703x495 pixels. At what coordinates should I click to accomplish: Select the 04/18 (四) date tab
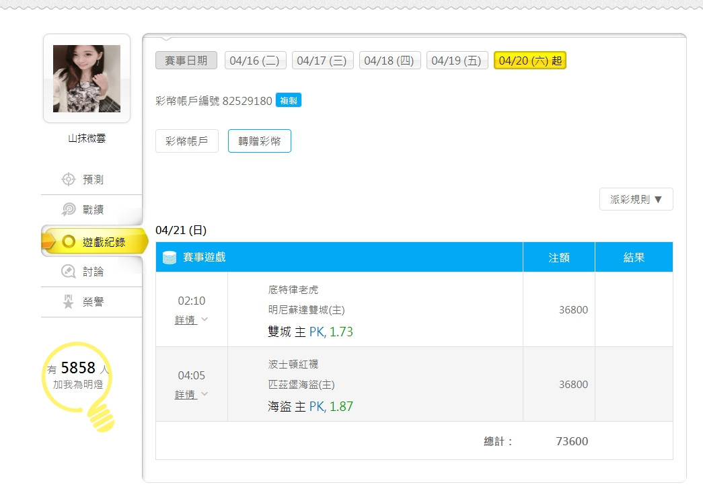pos(390,61)
